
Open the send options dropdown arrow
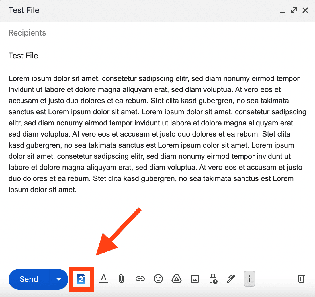point(59,279)
